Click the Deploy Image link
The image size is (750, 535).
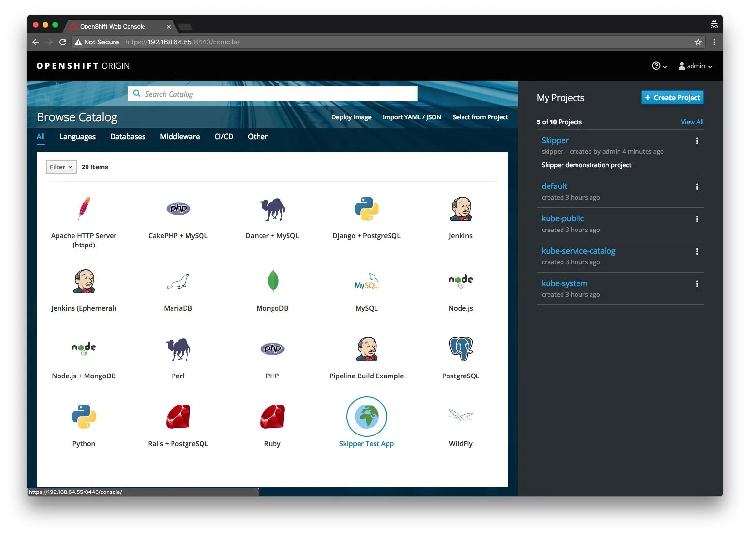coord(351,117)
